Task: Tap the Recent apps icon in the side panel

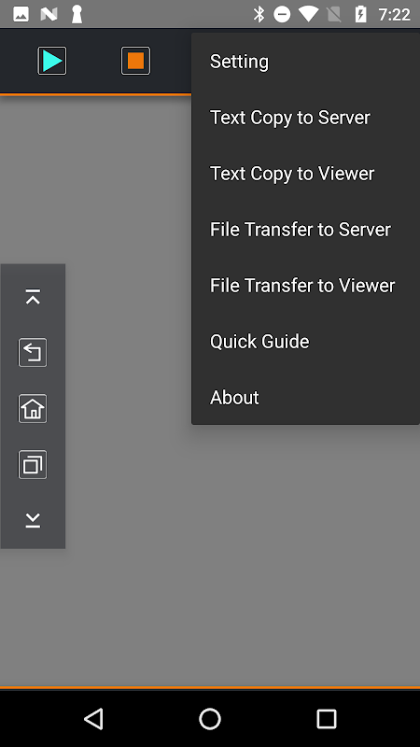Action: tap(33, 464)
